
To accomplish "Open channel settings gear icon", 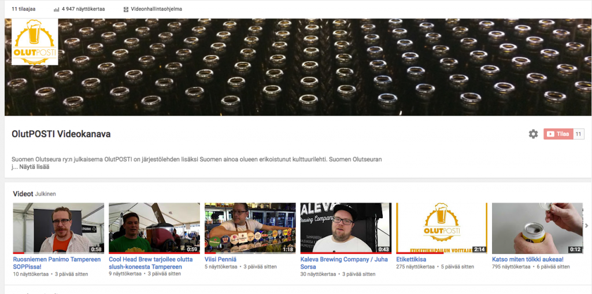I will pyautogui.click(x=533, y=134).
